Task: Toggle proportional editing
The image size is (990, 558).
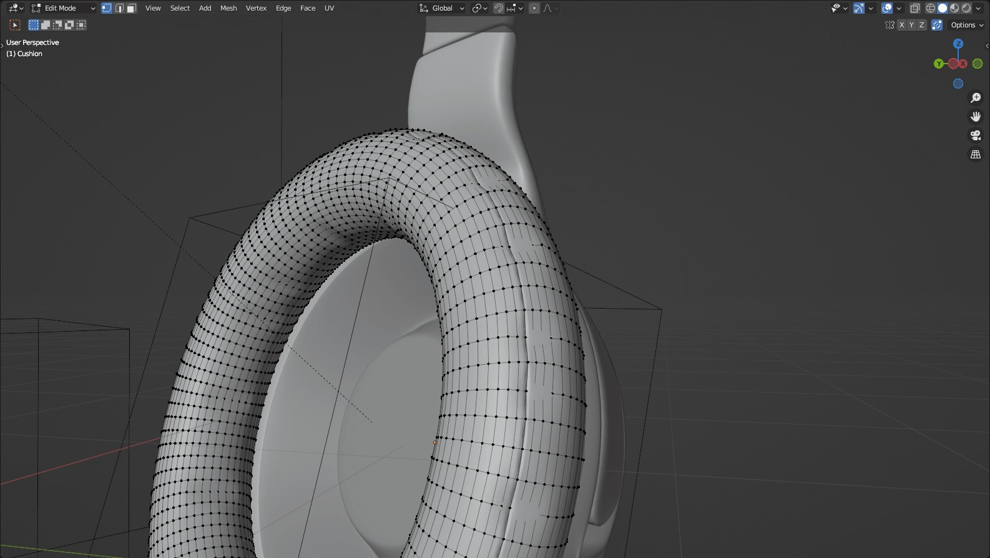Action: [x=534, y=8]
